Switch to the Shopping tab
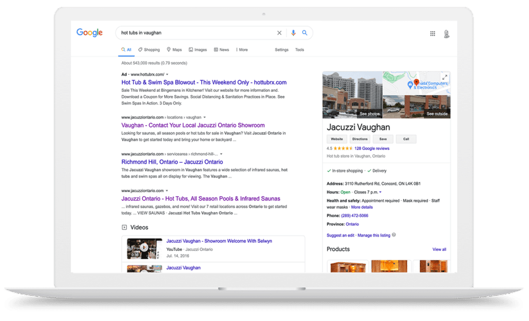Viewport: 529px width, 321px height. click(149, 50)
